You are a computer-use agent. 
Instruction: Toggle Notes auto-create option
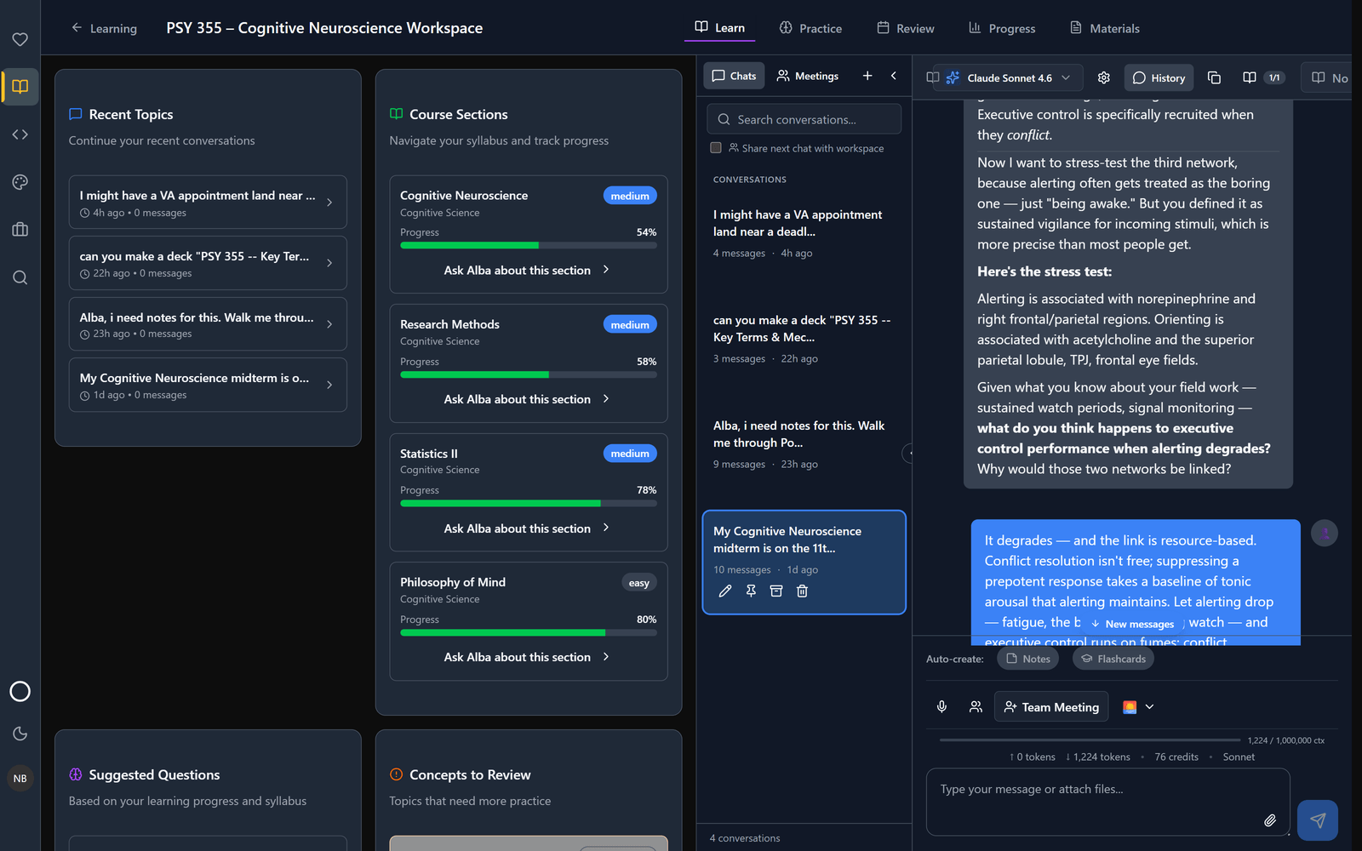[x=1027, y=659]
